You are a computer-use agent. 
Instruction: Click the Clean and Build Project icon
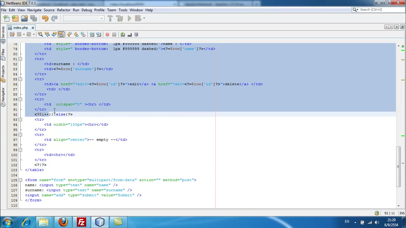click(x=120, y=18)
